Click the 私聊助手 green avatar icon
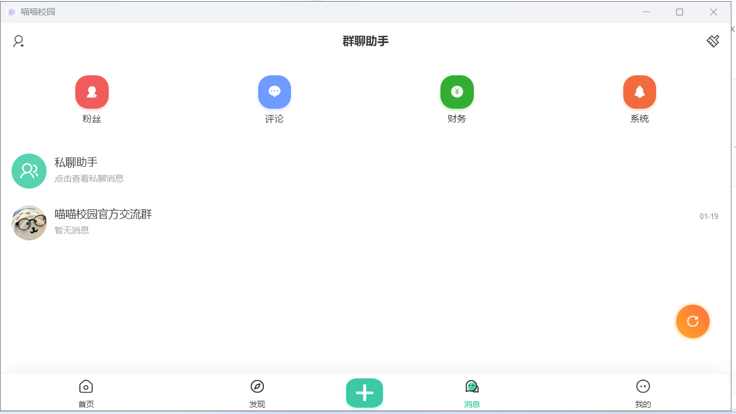This screenshot has width=736, height=414. 29,171
